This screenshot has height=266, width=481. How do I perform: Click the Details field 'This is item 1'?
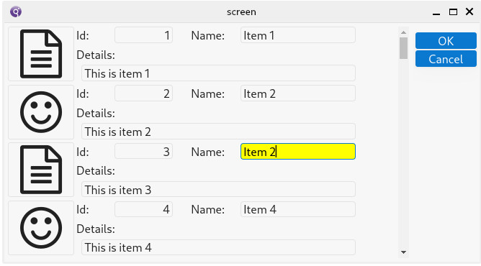[218, 73]
